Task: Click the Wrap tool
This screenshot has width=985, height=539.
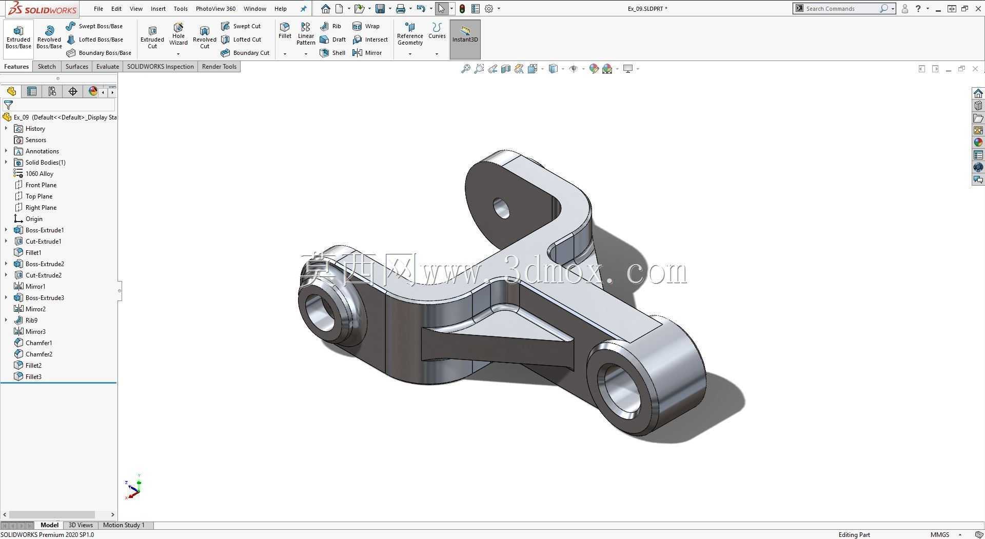Action: (x=366, y=26)
